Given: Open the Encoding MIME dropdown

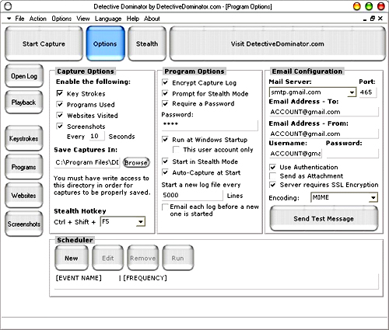Looking at the screenshot, I should coord(373,198).
